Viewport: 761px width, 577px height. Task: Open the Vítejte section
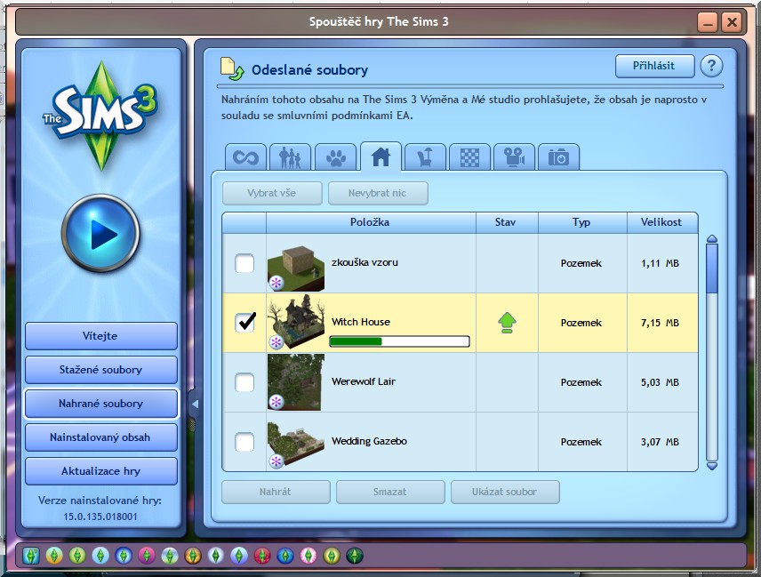pos(101,336)
